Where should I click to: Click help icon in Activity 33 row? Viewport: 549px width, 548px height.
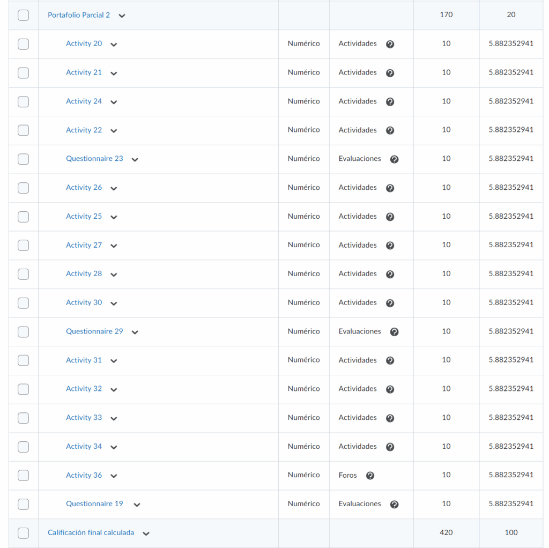(390, 418)
